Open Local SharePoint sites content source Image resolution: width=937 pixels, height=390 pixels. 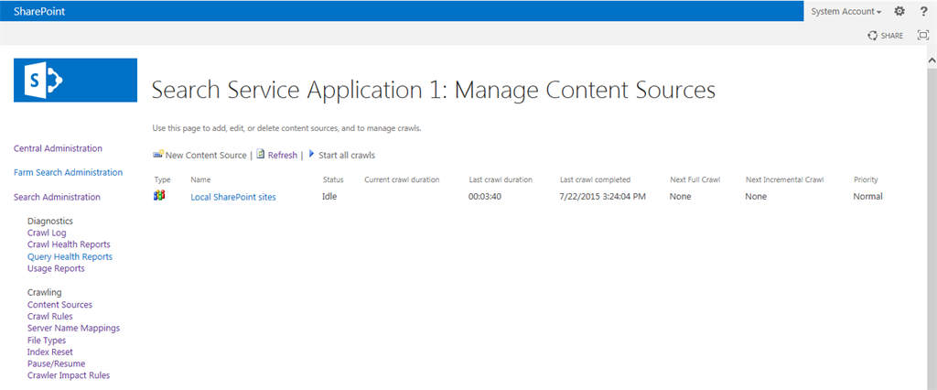[233, 197]
